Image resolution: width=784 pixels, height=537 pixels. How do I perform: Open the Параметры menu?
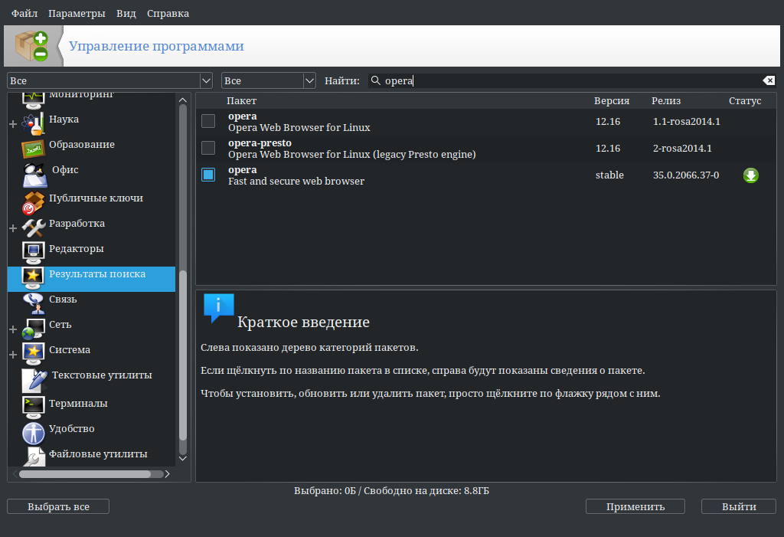[x=77, y=14]
